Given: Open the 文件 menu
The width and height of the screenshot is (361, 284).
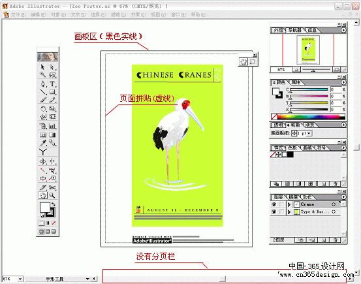Looking at the screenshot, I should [18, 15].
